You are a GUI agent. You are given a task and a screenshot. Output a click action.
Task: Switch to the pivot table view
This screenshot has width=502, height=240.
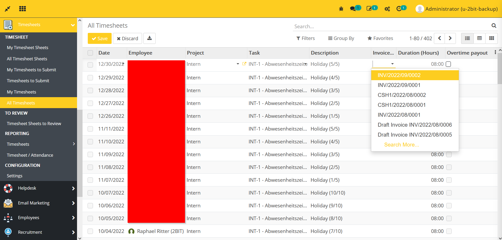click(479, 38)
